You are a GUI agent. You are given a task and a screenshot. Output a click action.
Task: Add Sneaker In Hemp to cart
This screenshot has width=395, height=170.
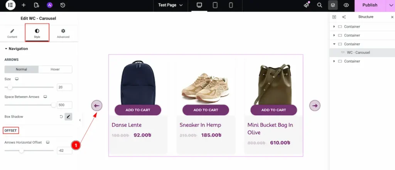pyautogui.click(x=206, y=110)
